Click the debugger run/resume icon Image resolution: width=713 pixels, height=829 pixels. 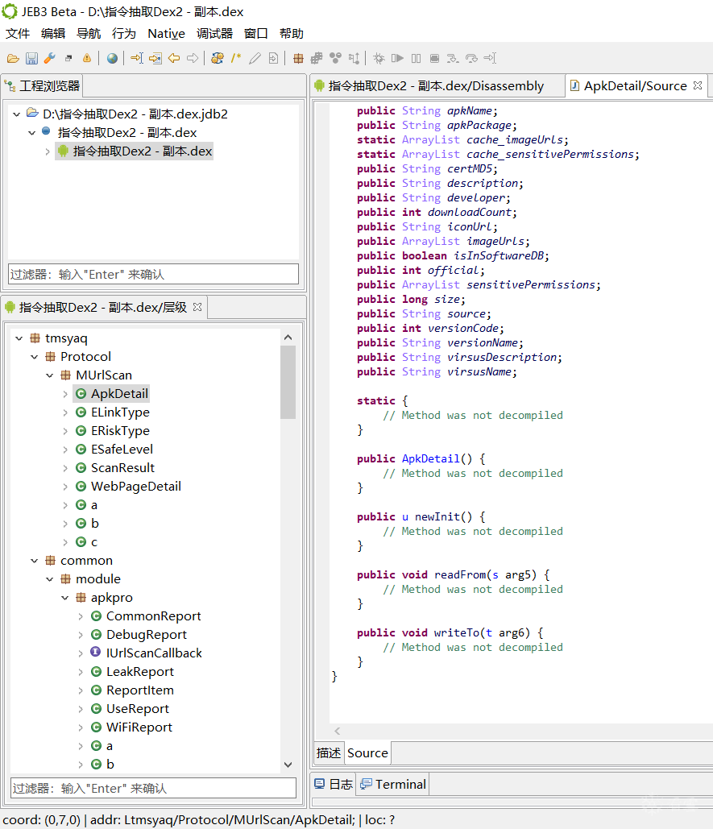coord(397,58)
